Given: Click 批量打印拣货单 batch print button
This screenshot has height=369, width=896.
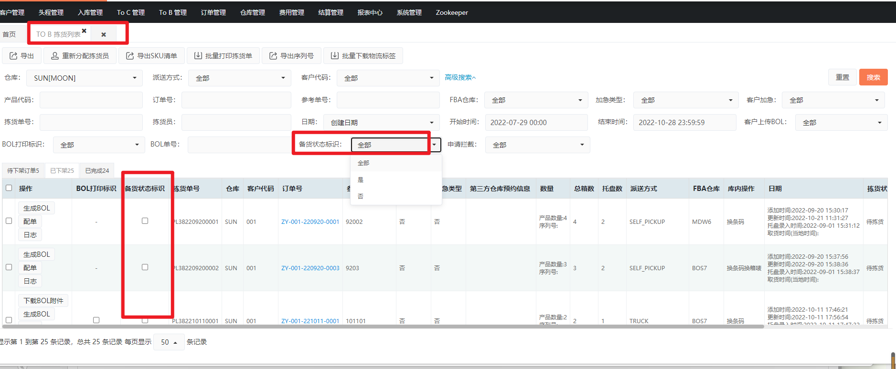Looking at the screenshot, I should [223, 56].
